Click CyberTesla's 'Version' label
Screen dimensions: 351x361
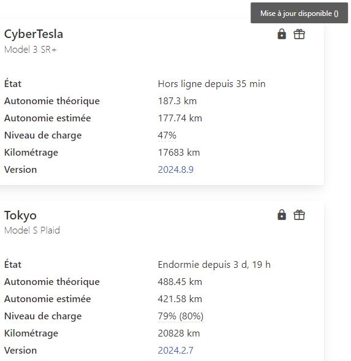point(20,170)
